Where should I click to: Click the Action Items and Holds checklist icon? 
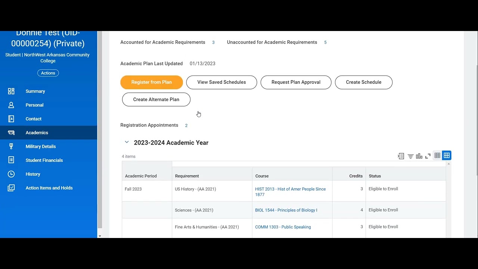[11, 188]
